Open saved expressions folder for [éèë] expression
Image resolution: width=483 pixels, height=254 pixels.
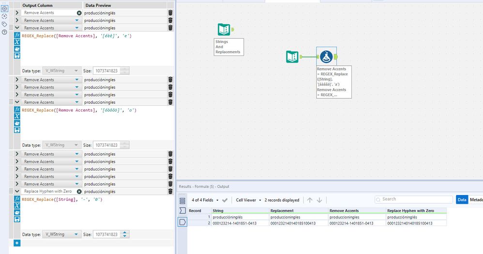click(x=17, y=49)
